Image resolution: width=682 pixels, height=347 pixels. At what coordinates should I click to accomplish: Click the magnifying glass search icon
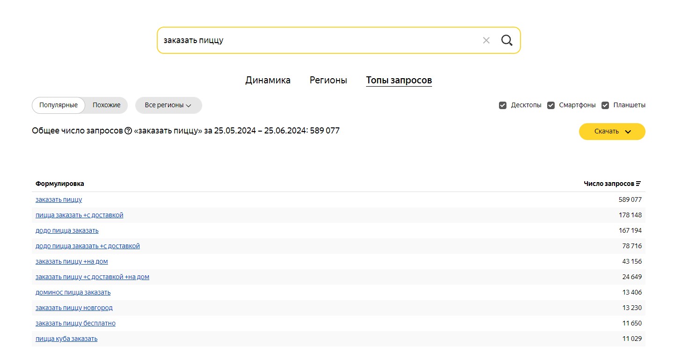pyautogui.click(x=507, y=40)
